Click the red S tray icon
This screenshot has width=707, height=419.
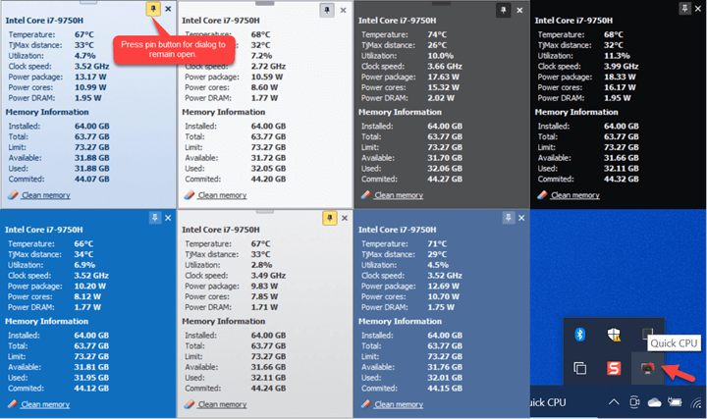pos(614,368)
